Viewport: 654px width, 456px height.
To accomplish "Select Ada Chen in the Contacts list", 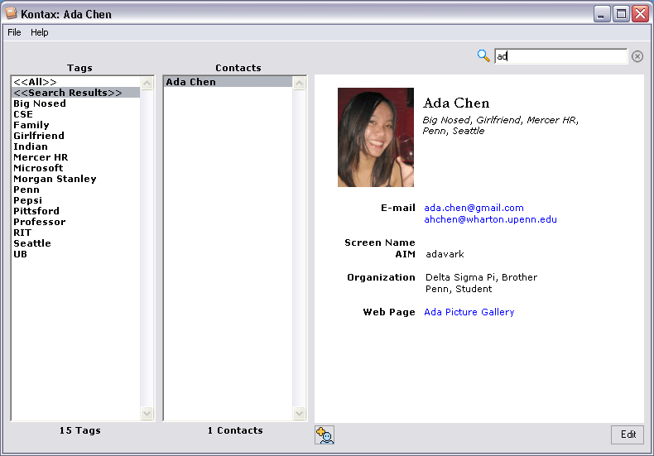I will pos(228,82).
